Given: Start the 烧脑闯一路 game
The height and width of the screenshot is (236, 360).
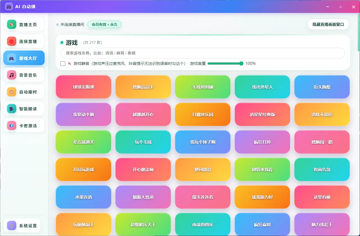Looking at the screenshot, I should (322, 142).
